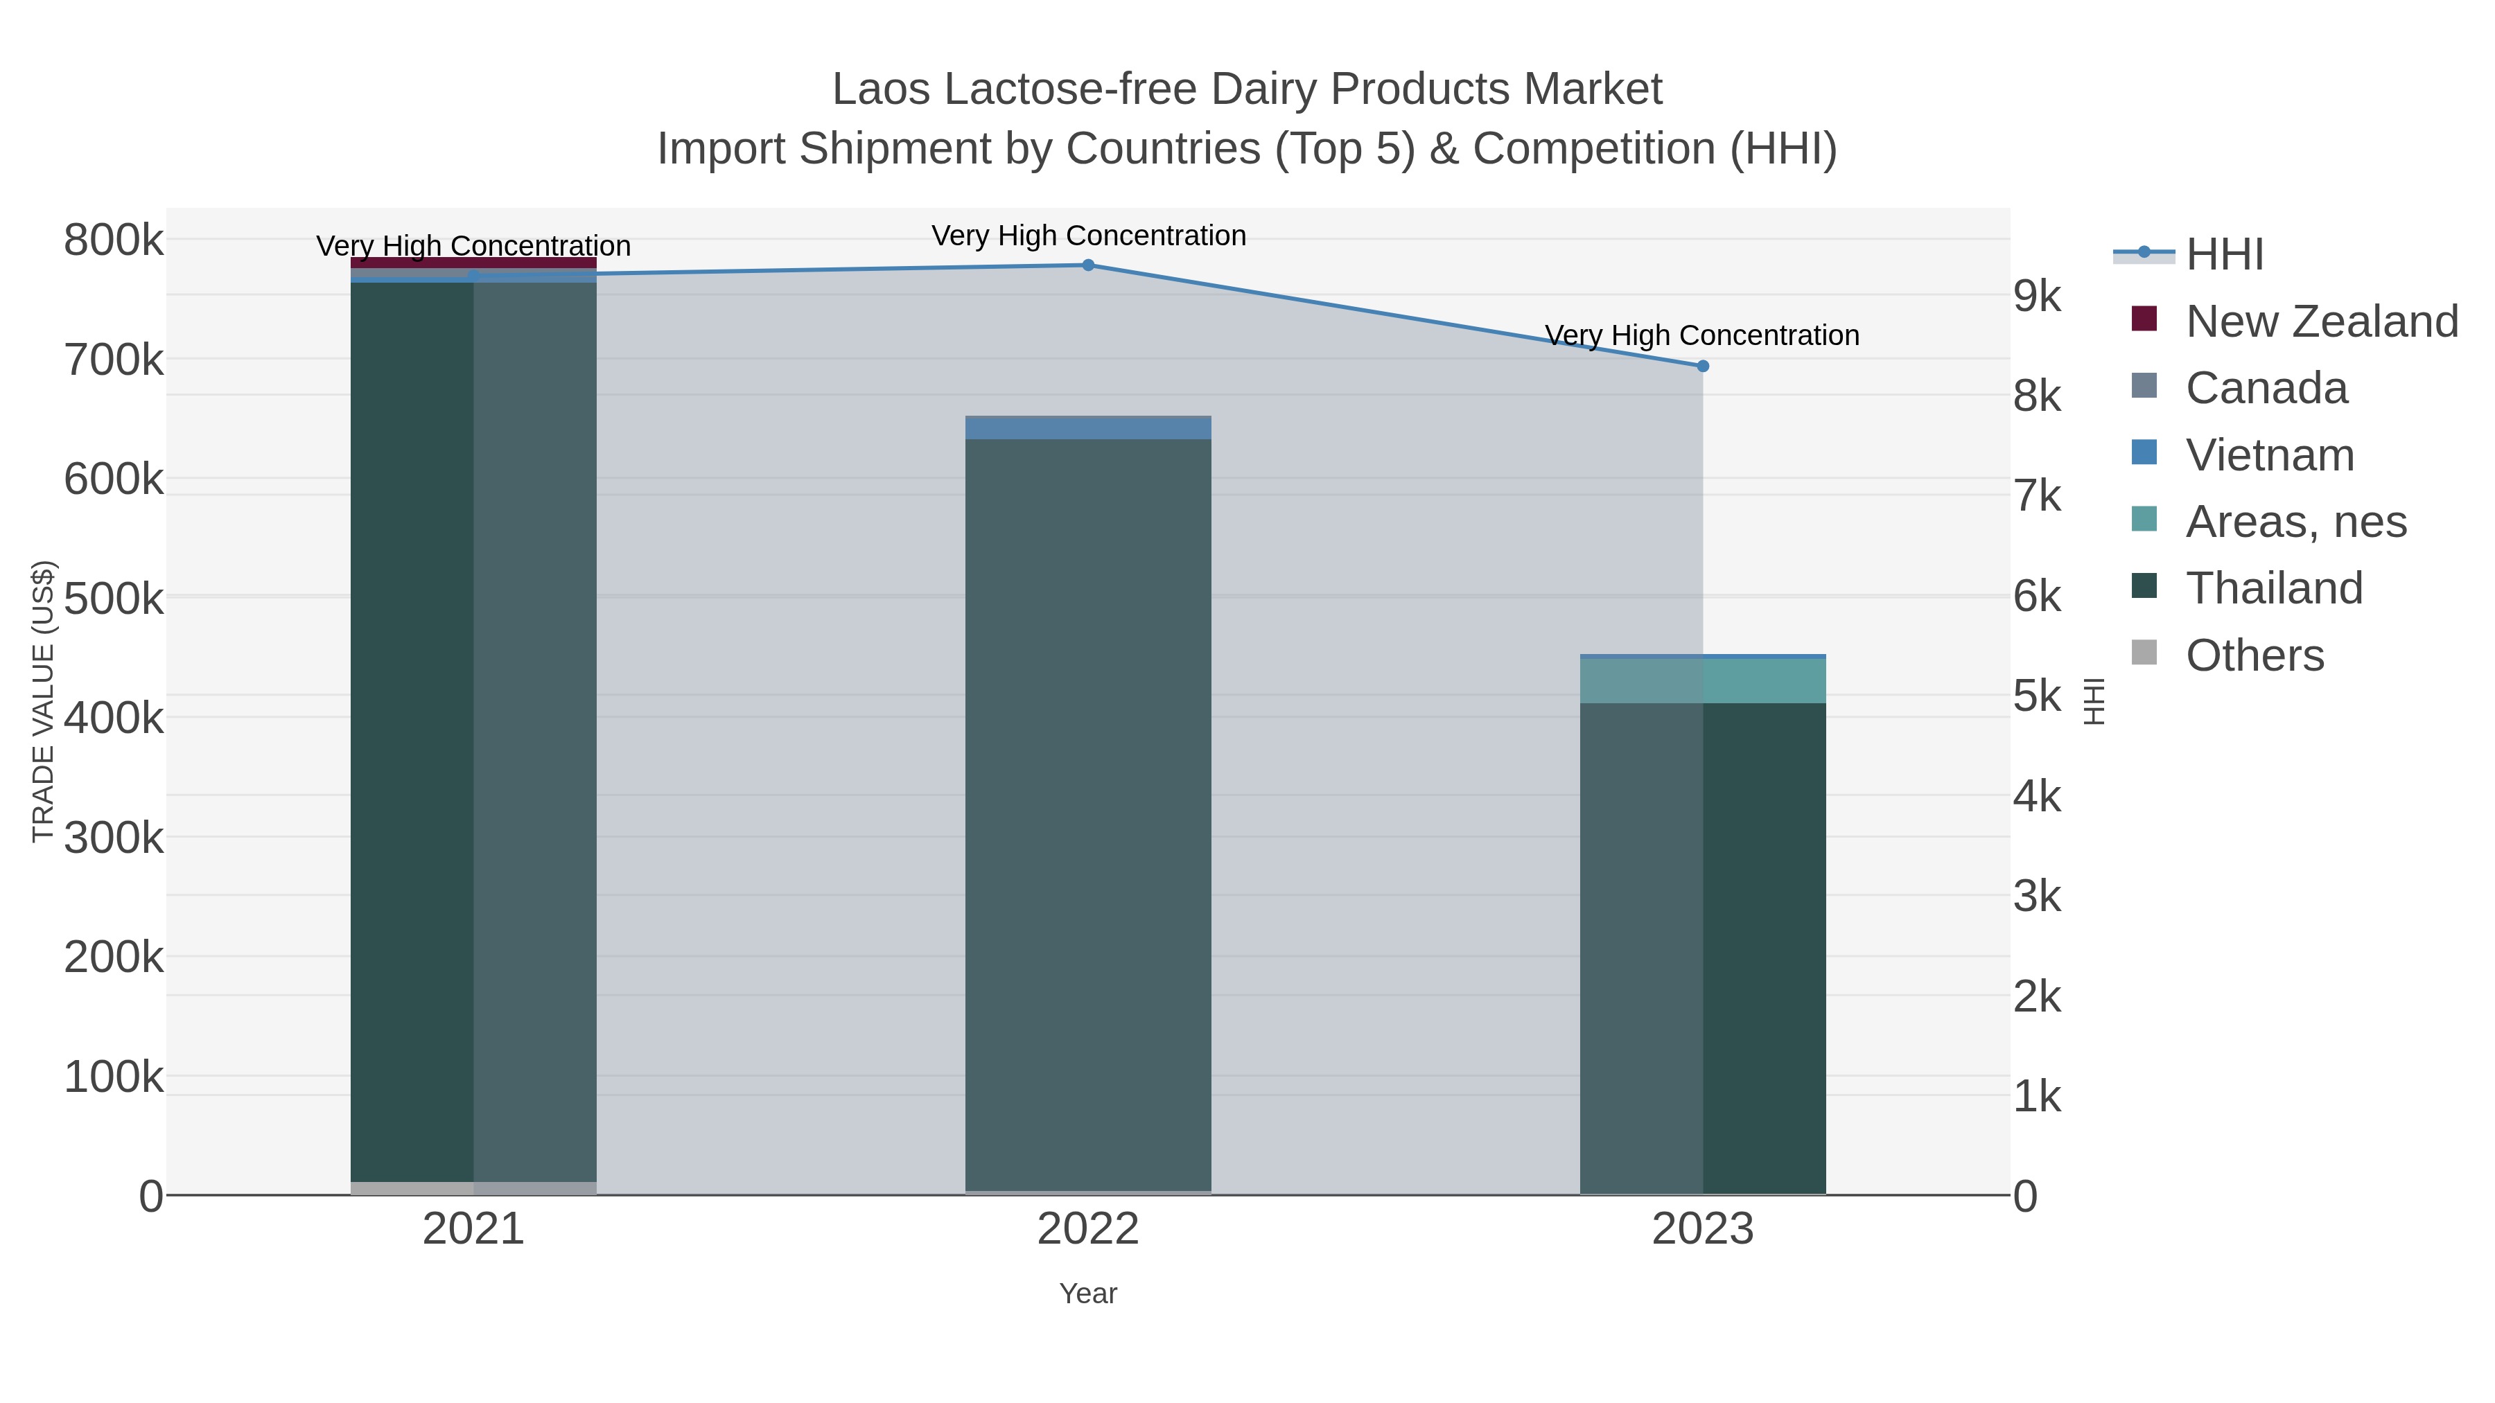Click the Others gray legend swatch

pos(2144,653)
